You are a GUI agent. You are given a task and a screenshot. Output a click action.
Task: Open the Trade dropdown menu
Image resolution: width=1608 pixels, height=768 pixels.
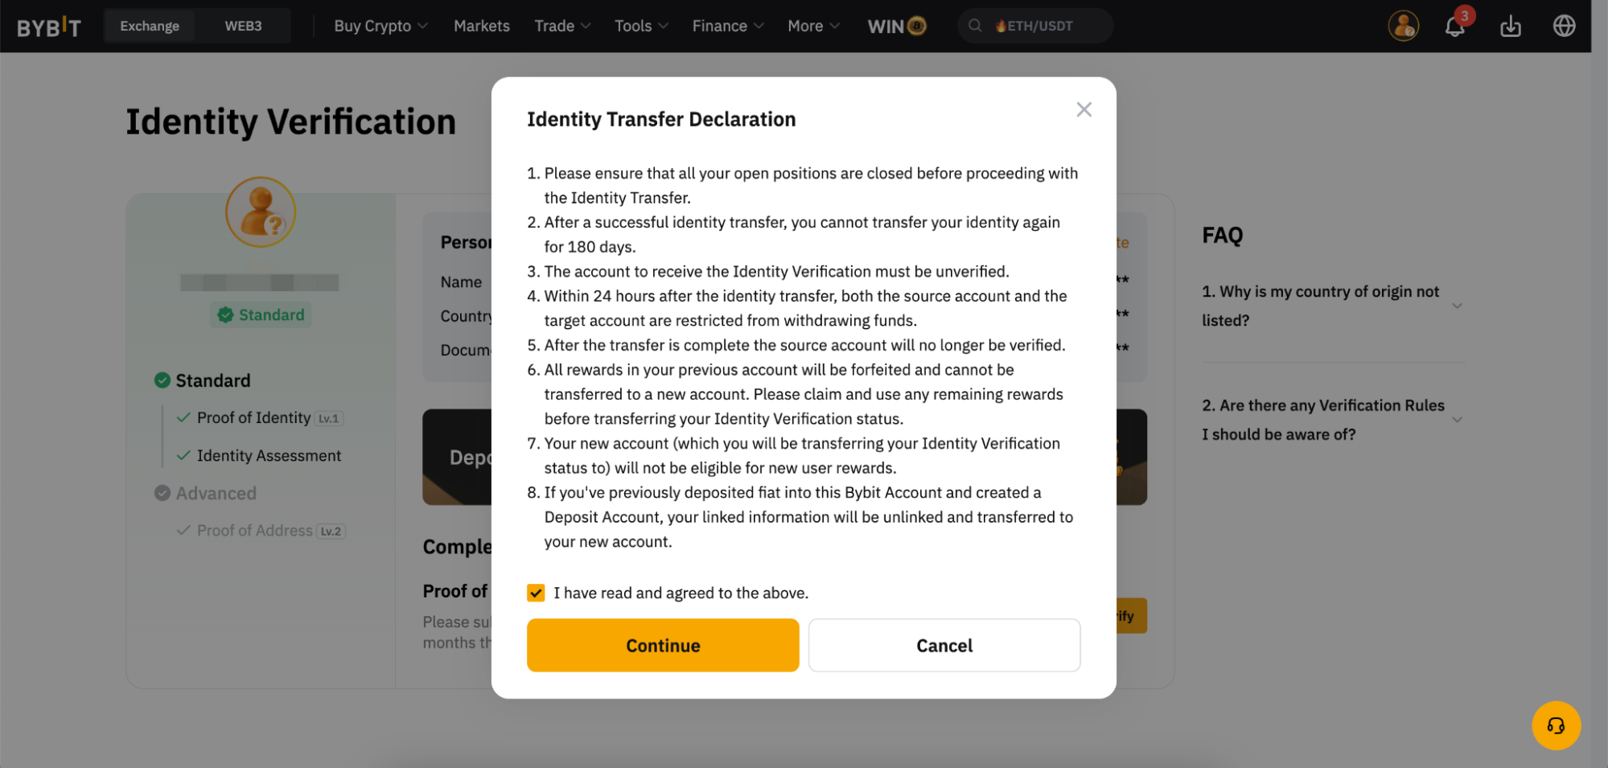[562, 26]
